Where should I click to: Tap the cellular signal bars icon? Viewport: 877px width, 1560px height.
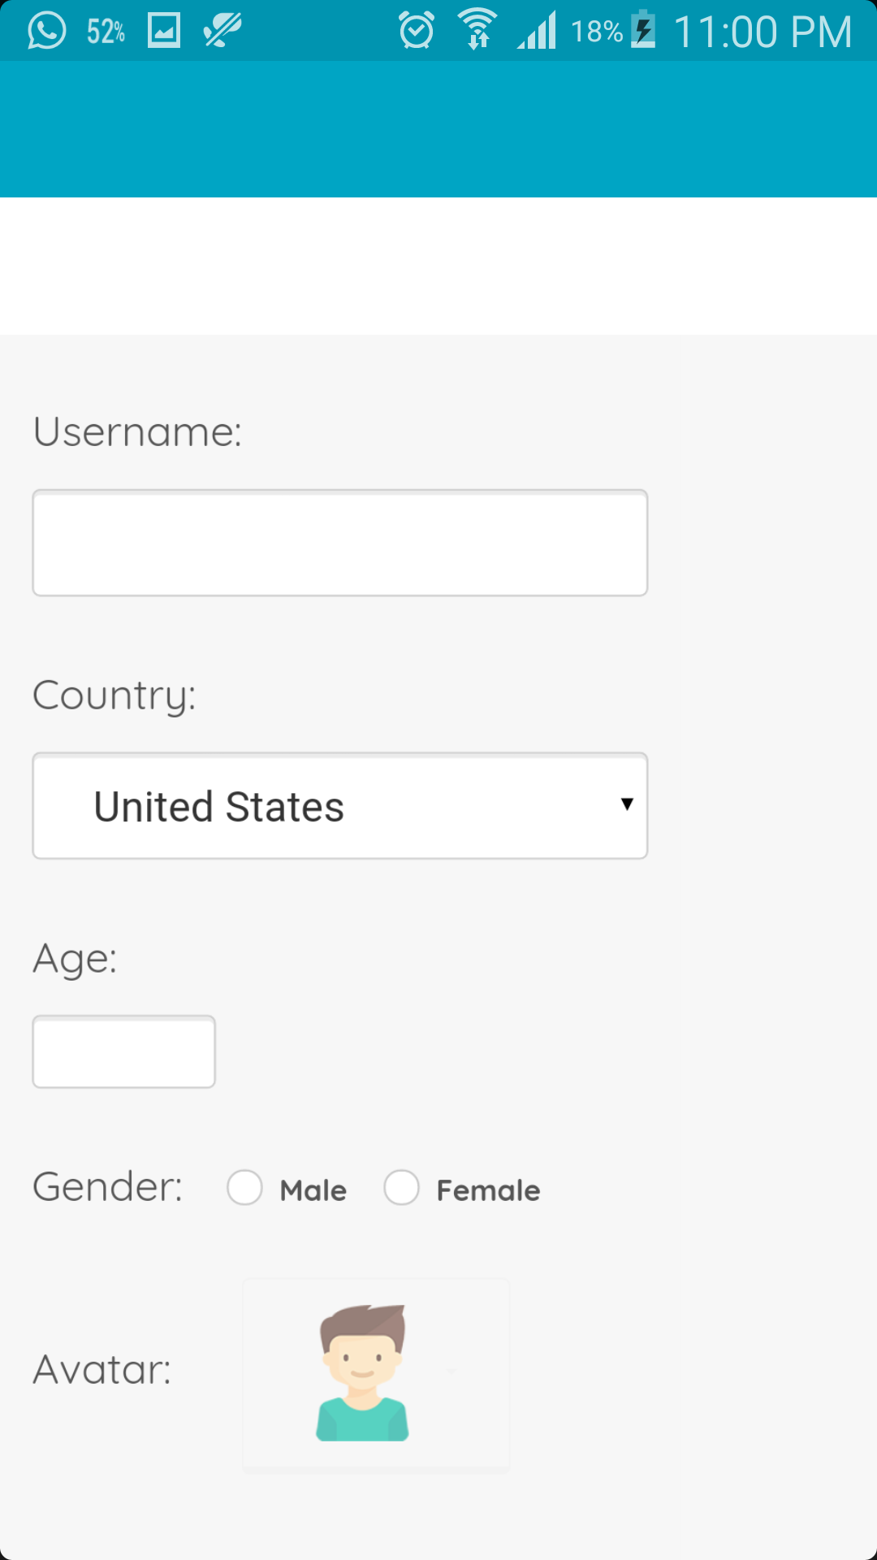(x=538, y=31)
